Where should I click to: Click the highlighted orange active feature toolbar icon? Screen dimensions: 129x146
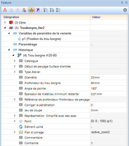[32, 10]
